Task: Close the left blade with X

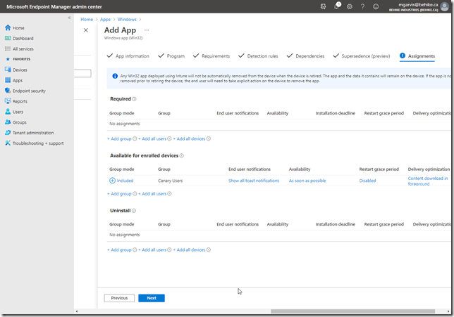Action: pyautogui.click(x=86, y=30)
